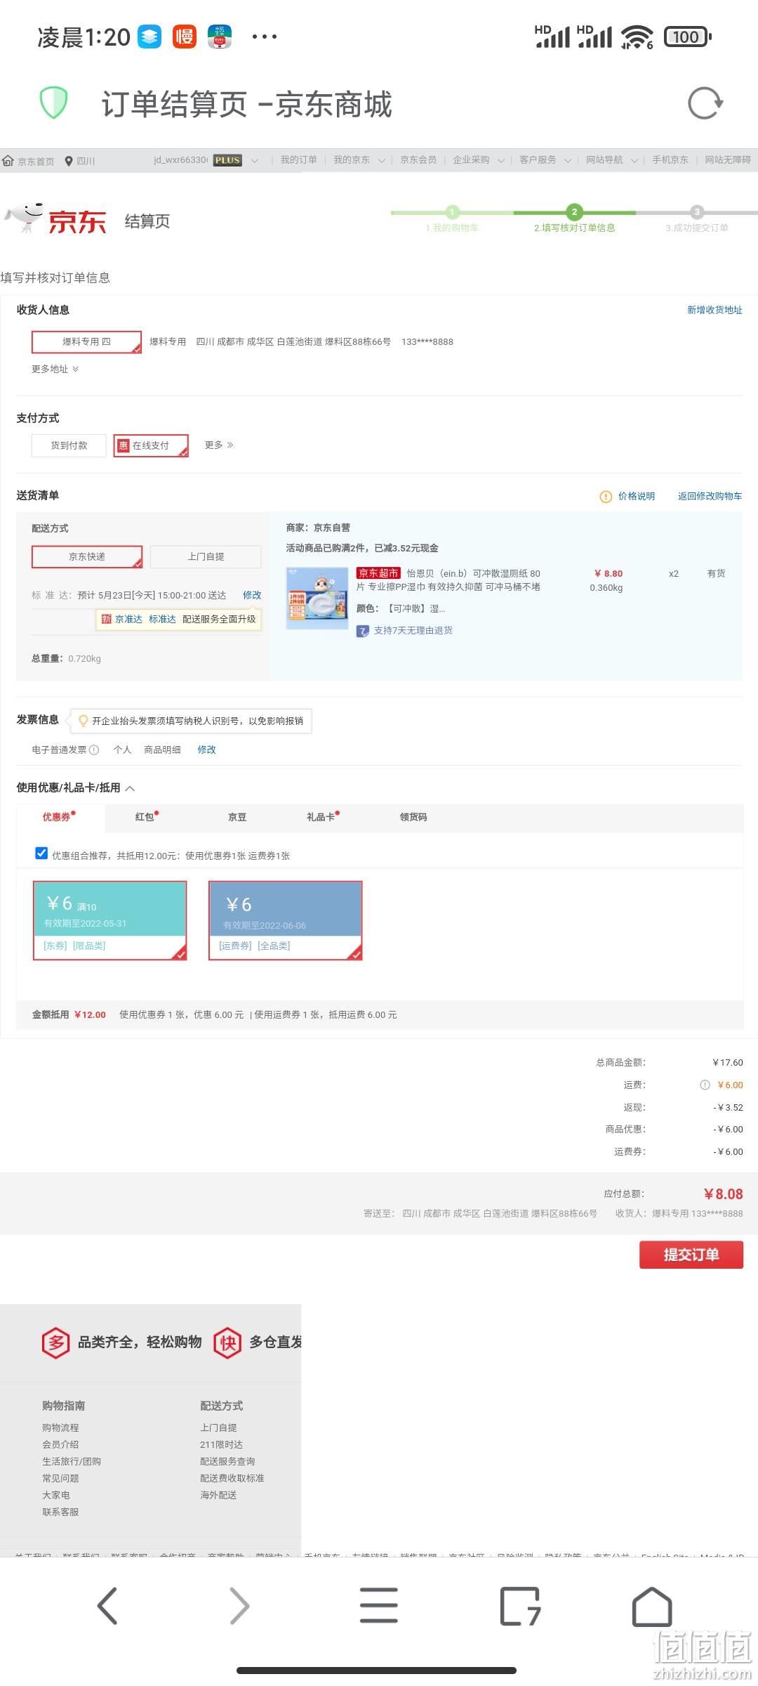This screenshot has width=758, height=1686.
Task: Click info icon next to 电子普通发票
Action: click(x=94, y=750)
